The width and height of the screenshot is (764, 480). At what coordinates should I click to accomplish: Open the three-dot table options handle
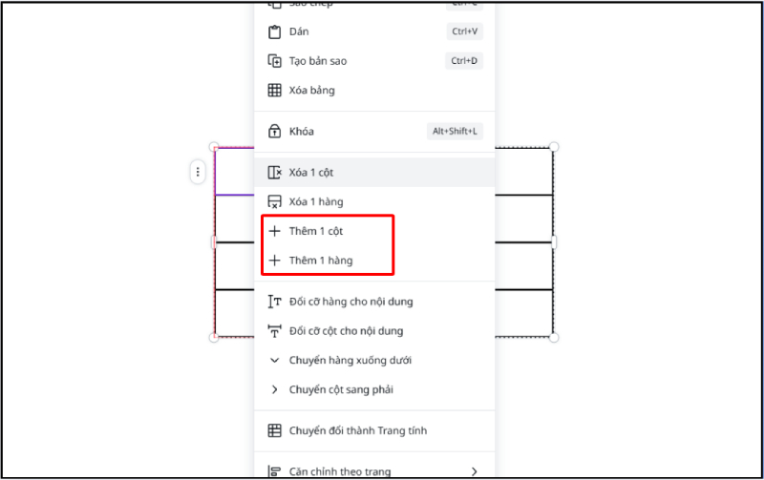(x=198, y=173)
